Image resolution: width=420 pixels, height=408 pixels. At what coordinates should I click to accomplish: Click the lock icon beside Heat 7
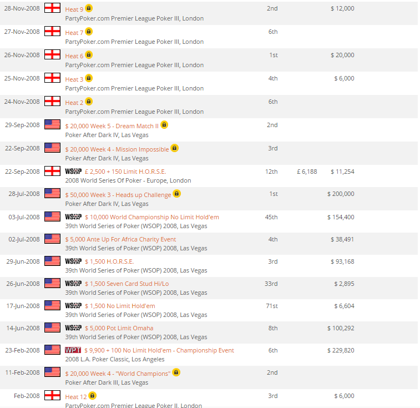pos(89,32)
